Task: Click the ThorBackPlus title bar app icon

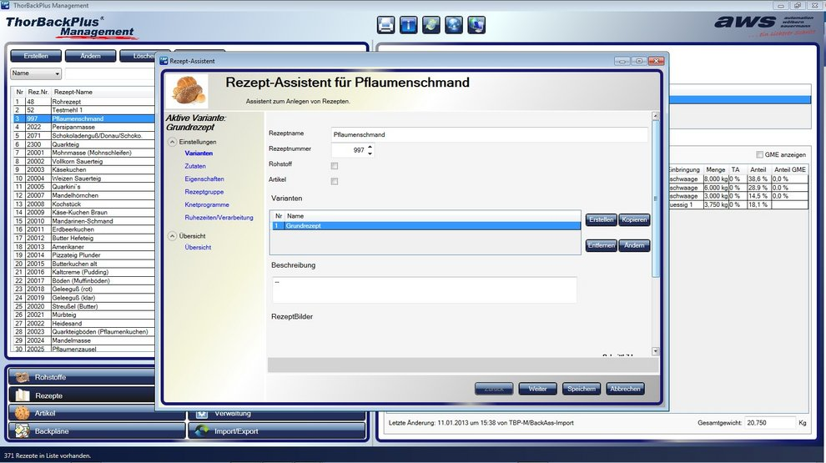Action: [x=5, y=5]
